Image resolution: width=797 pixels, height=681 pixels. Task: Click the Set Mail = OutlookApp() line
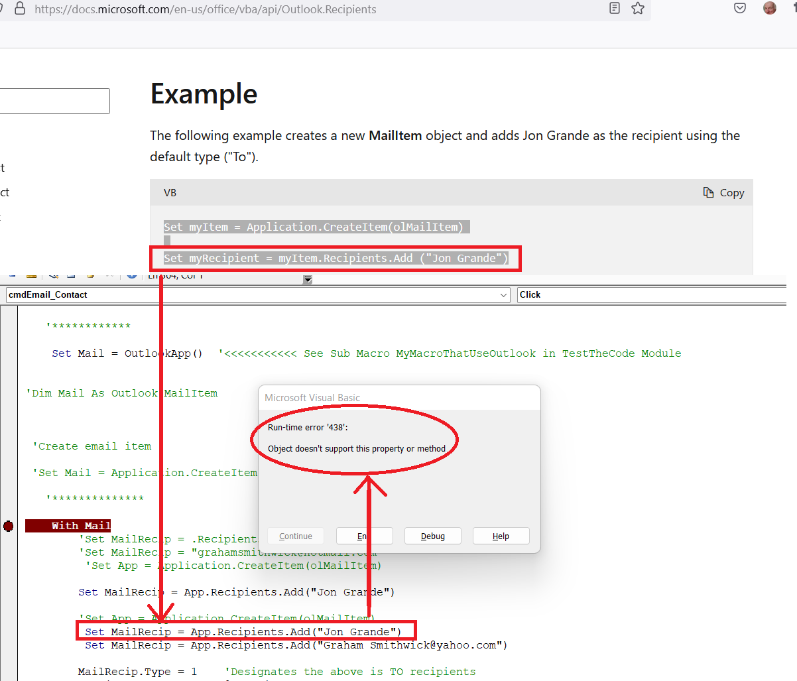click(127, 353)
